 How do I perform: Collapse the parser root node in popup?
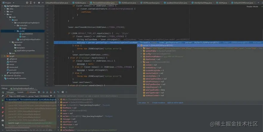click(139, 45)
